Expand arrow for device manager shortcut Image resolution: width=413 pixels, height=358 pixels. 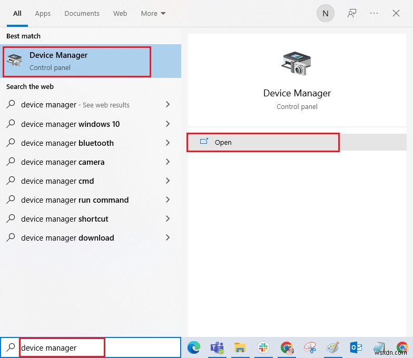[168, 218]
